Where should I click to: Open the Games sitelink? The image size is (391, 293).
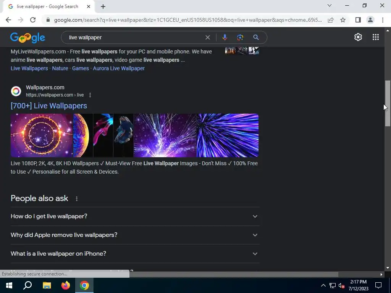[x=80, y=68]
